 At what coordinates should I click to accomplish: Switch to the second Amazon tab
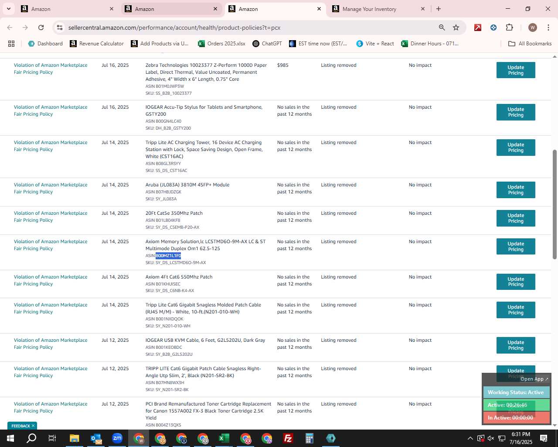click(171, 9)
